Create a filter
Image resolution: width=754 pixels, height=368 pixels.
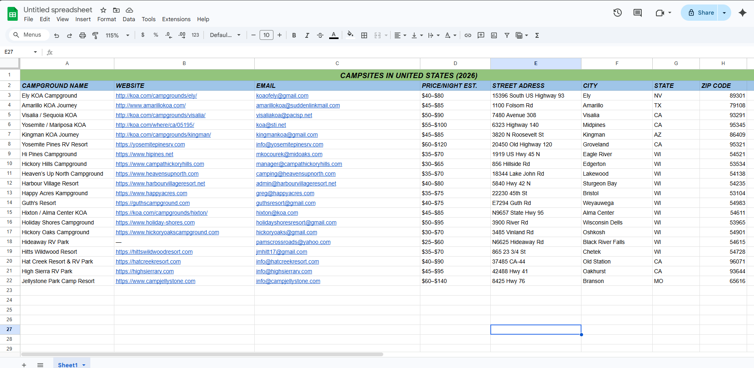point(507,35)
